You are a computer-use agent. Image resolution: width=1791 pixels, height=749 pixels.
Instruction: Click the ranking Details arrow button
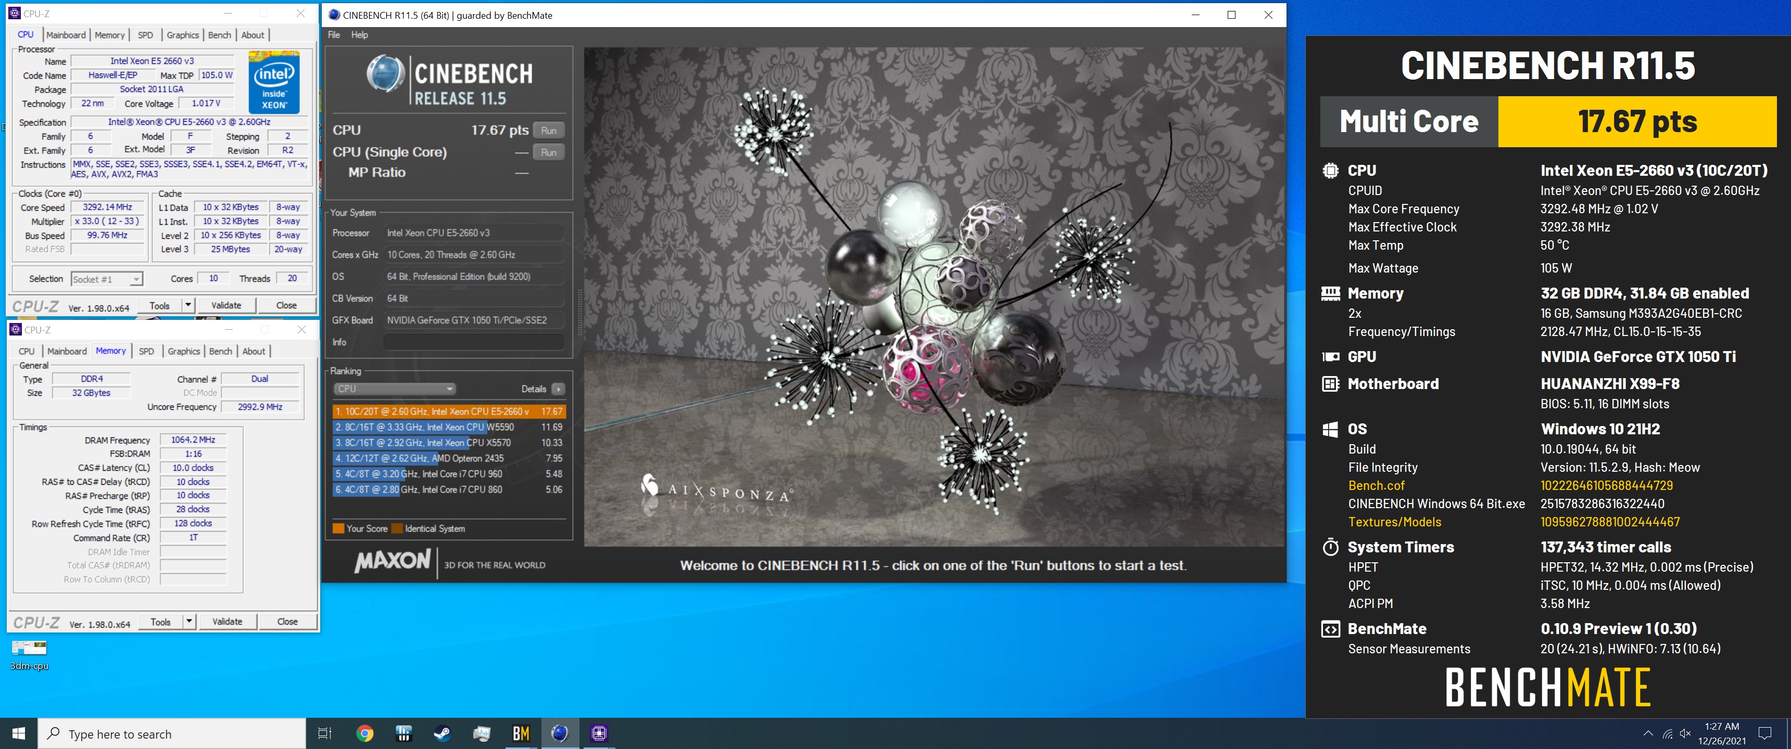click(558, 389)
